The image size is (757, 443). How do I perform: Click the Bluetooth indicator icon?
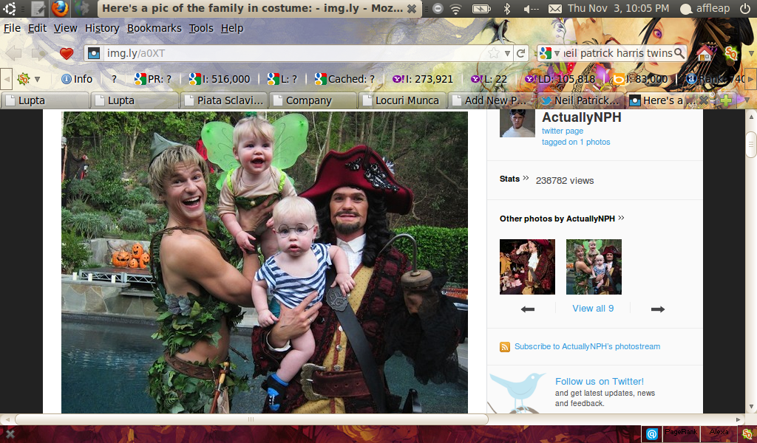tap(507, 8)
